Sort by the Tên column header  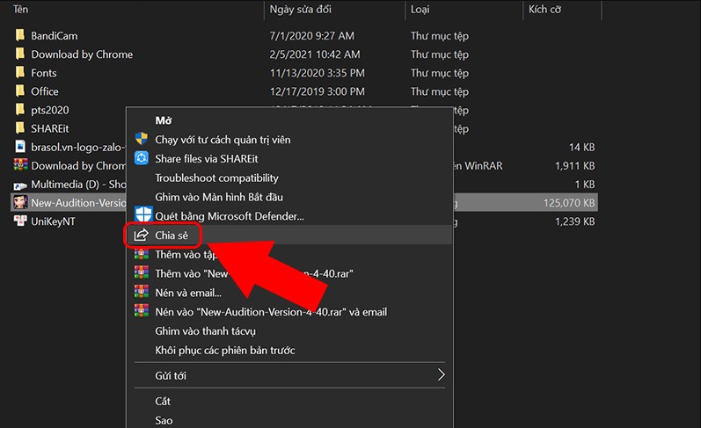click(20, 9)
